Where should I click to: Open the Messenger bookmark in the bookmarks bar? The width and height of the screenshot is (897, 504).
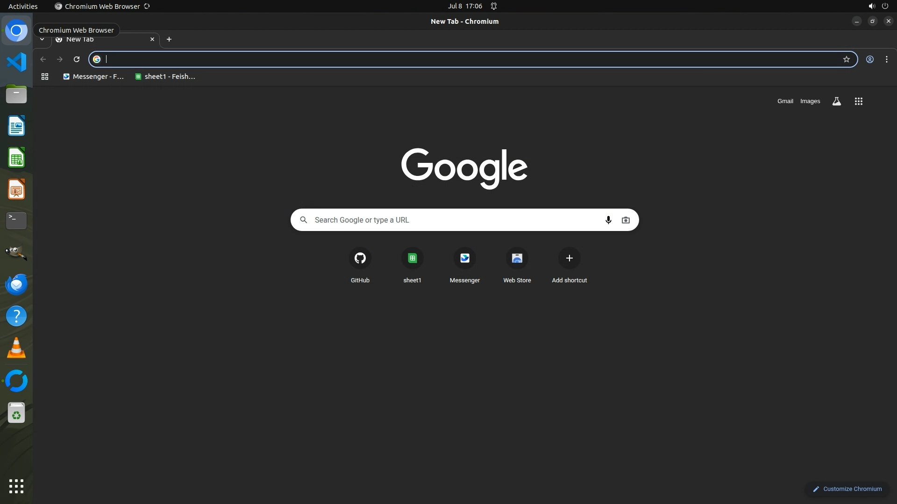pos(93,77)
